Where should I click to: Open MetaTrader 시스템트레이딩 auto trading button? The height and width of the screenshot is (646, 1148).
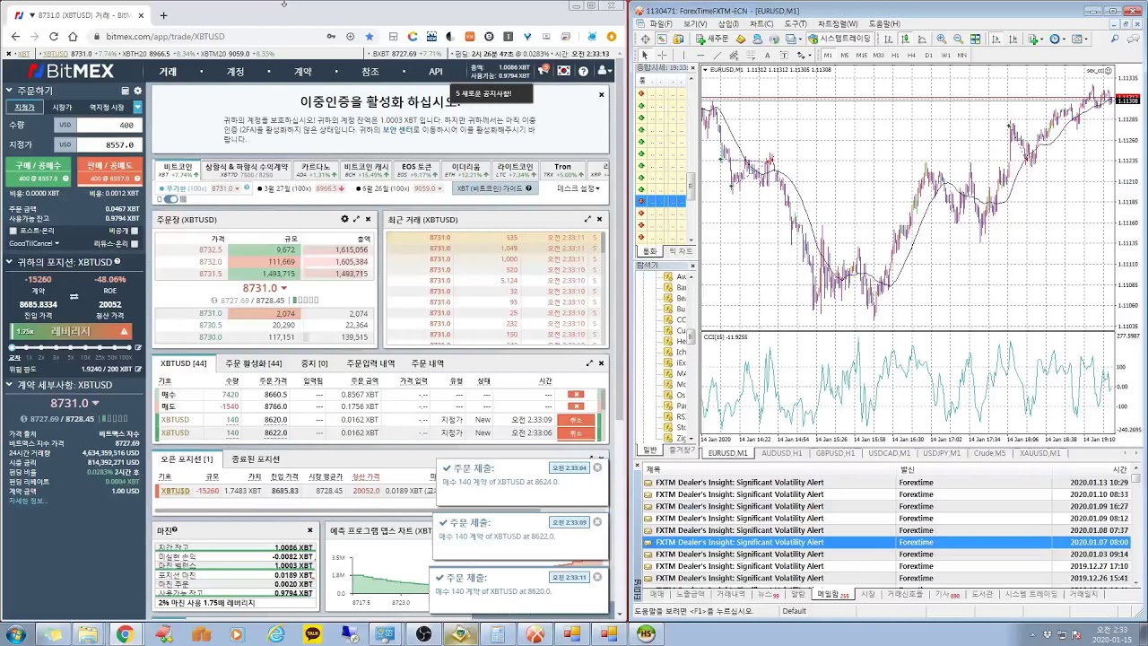point(839,39)
